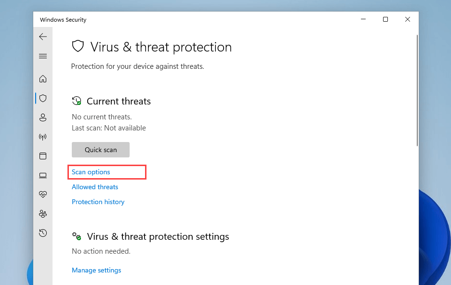
Task: Open App & browser control icon
Action: (x=43, y=156)
